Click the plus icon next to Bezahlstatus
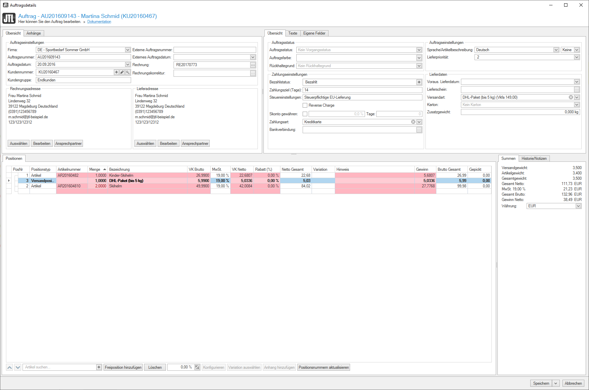The width and height of the screenshot is (589, 390). (419, 82)
